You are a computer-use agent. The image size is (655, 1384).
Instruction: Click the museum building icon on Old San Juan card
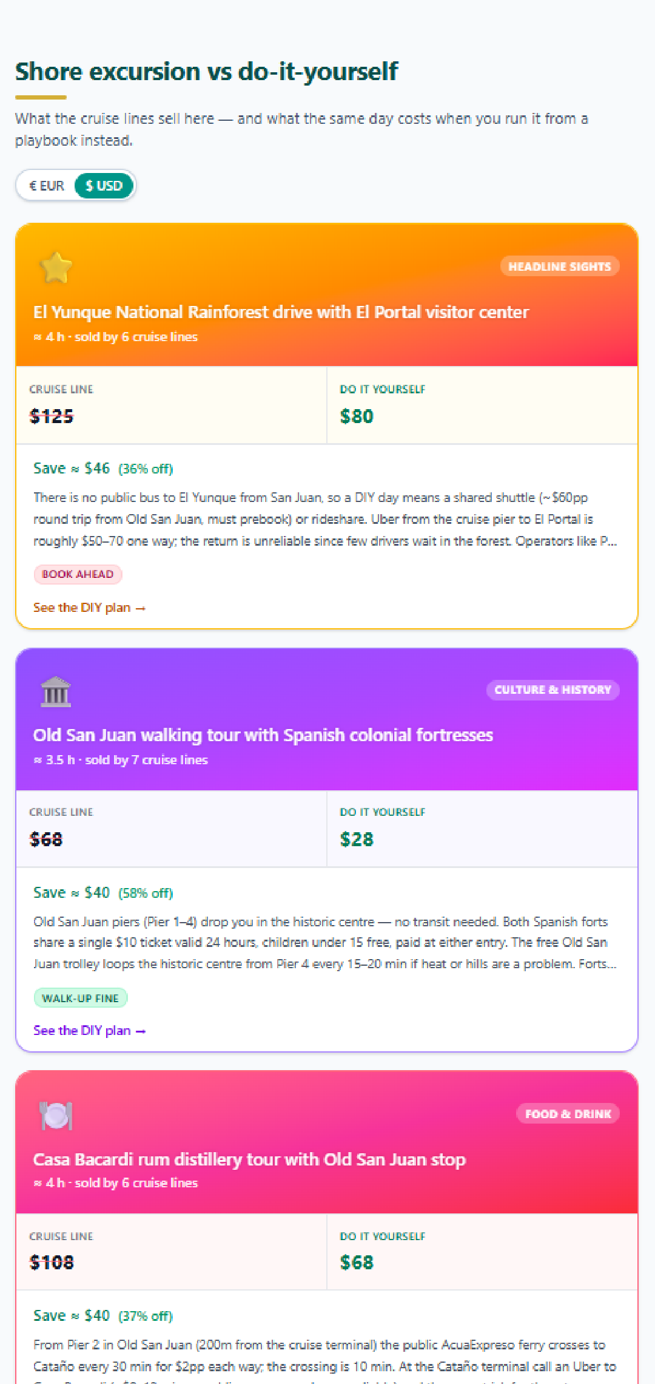(x=56, y=691)
